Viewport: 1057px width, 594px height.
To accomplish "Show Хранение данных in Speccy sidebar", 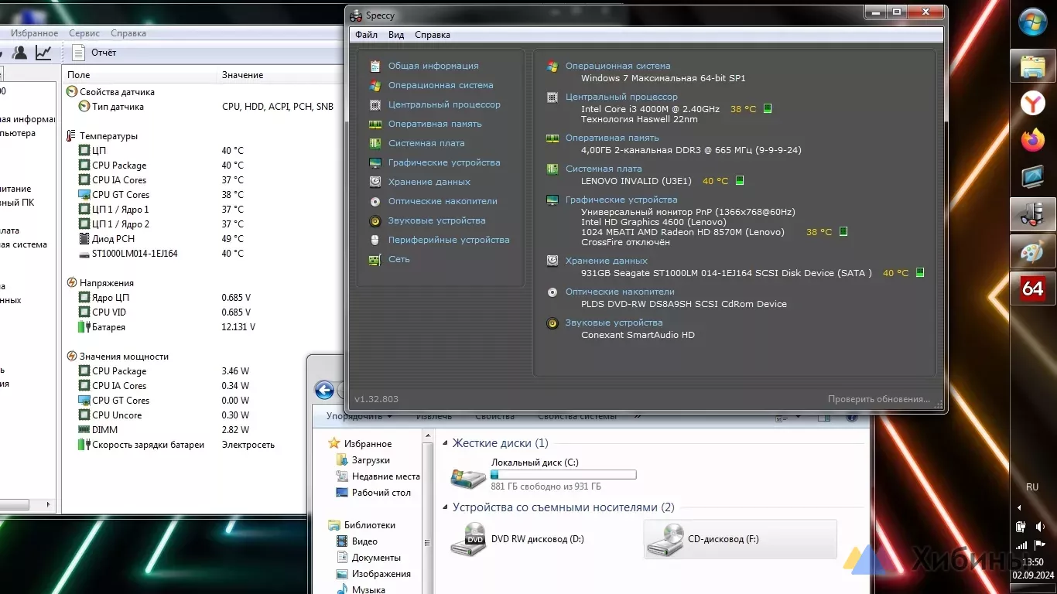I will coord(429,182).
